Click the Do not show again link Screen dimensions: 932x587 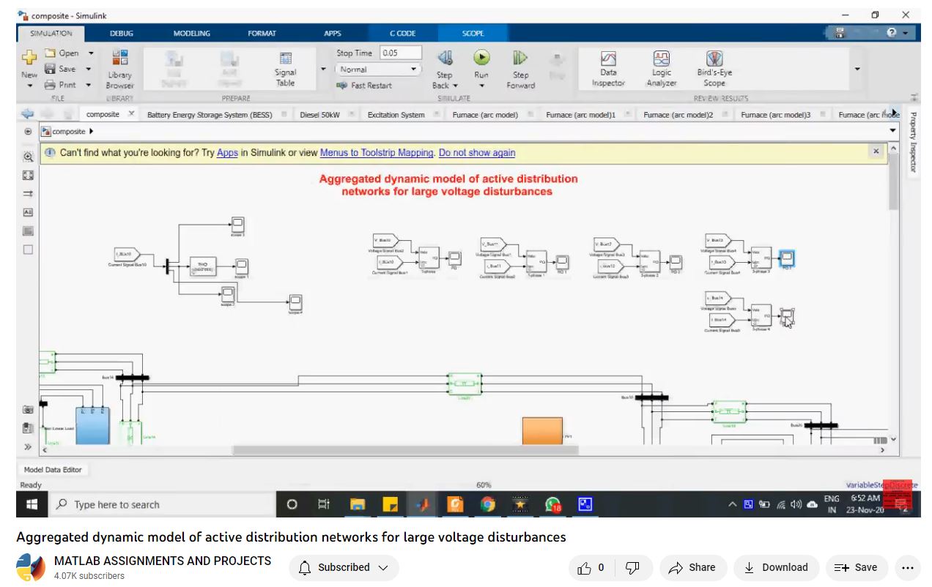[x=476, y=153]
